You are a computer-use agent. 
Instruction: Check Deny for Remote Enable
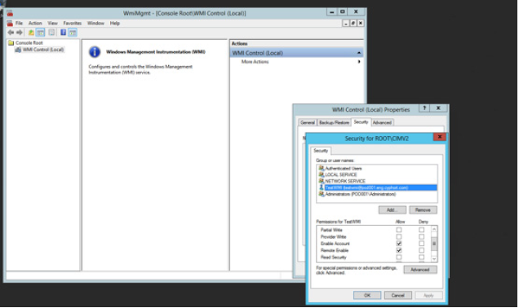[x=421, y=250]
